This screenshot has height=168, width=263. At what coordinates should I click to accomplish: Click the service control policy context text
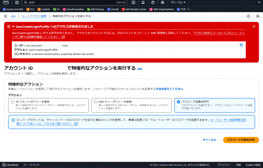[x=63, y=54]
